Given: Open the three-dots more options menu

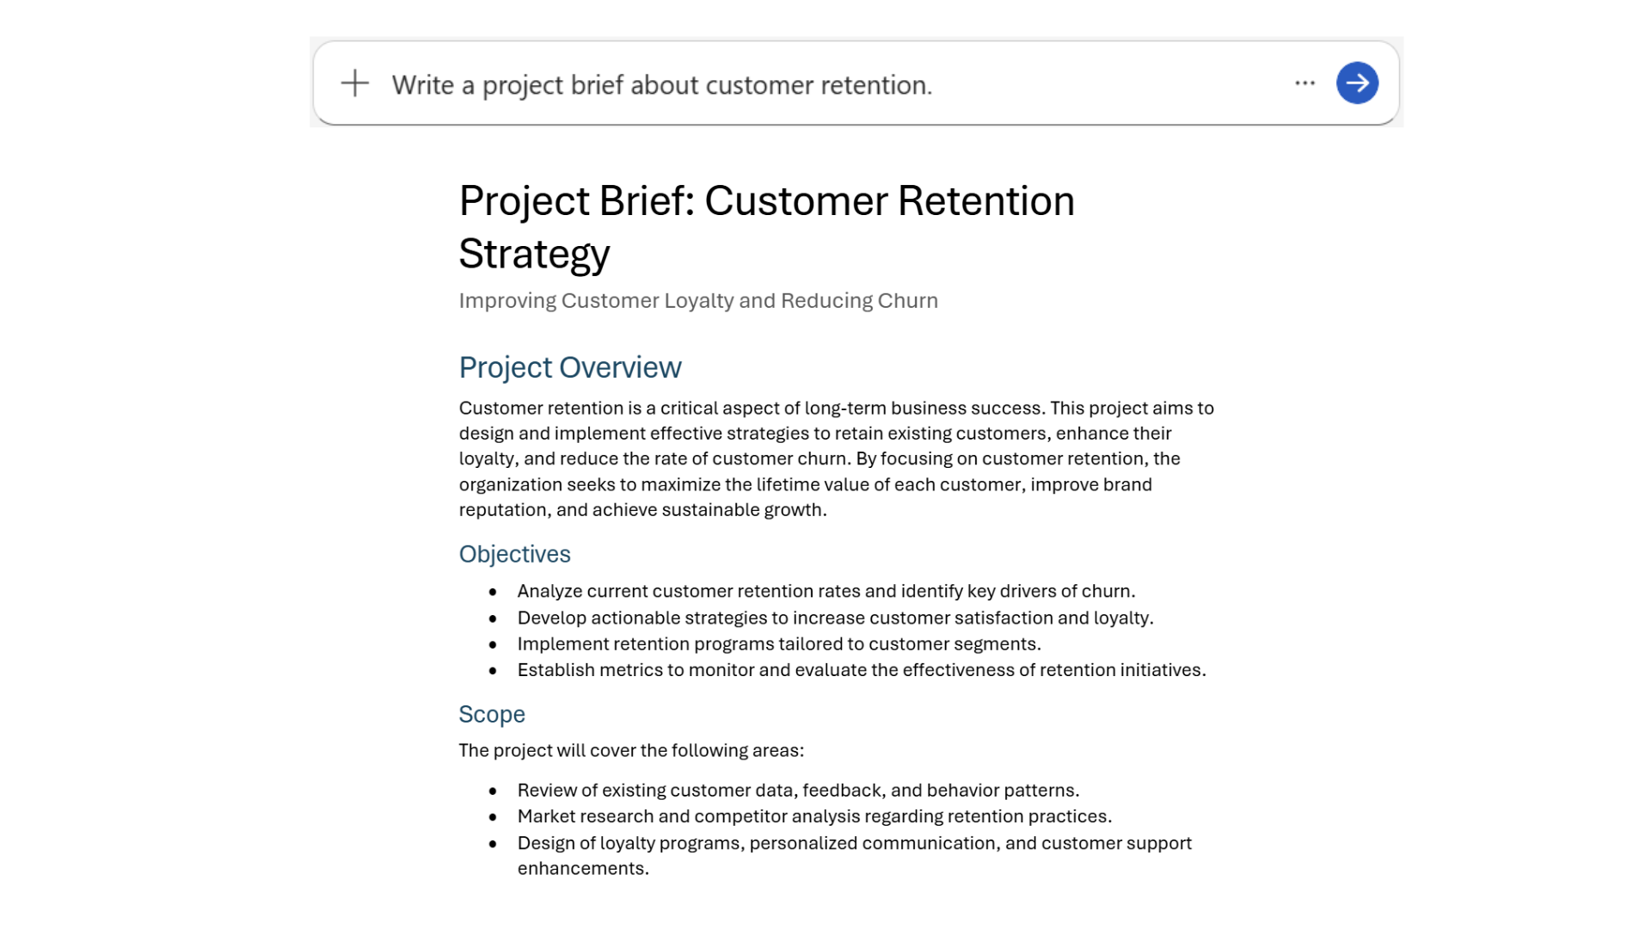Looking at the screenshot, I should point(1304,83).
